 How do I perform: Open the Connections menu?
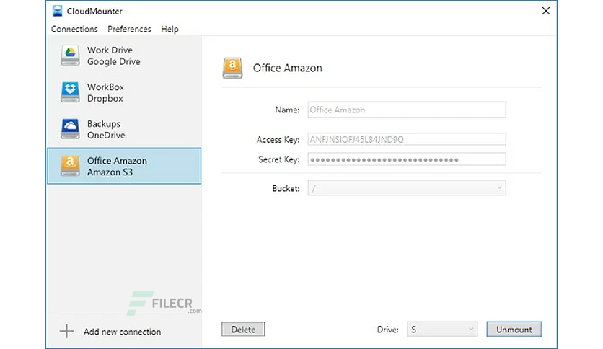74,29
